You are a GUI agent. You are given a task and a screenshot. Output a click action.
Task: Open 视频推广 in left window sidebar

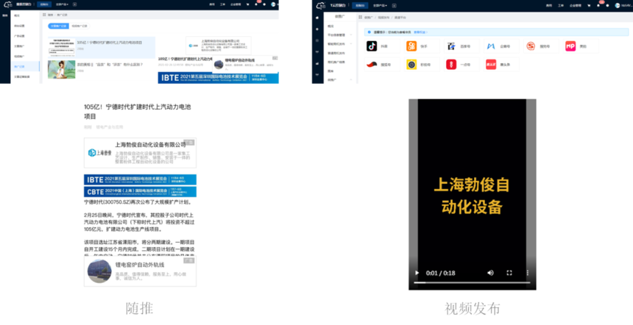pyautogui.click(x=19, y=57)
